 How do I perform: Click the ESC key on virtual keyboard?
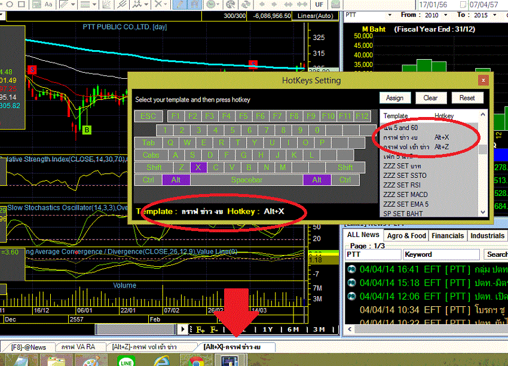pos(148,116)
